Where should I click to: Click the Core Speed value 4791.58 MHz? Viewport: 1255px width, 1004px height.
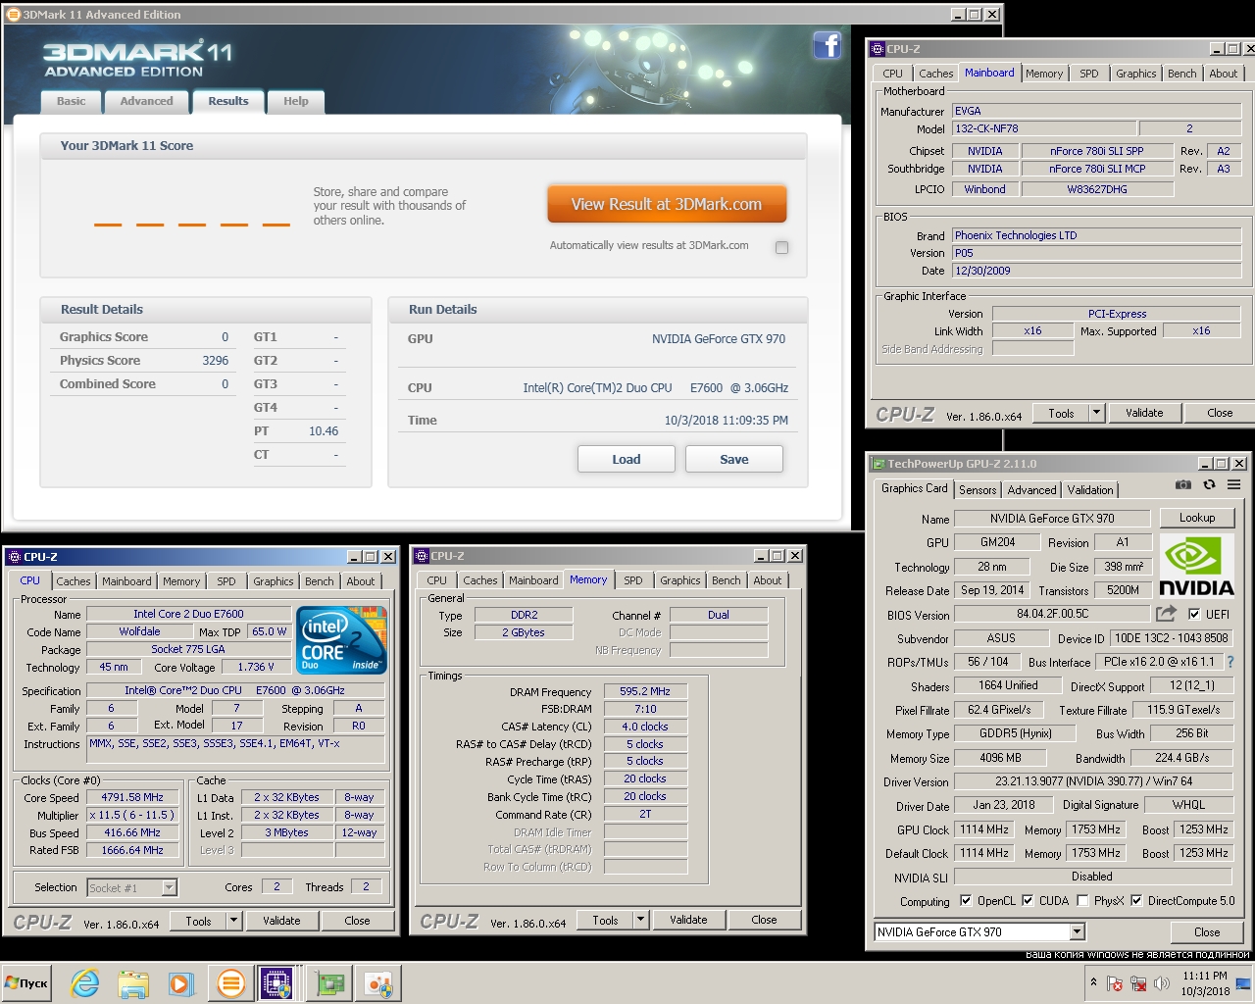(x=132, y=797)
